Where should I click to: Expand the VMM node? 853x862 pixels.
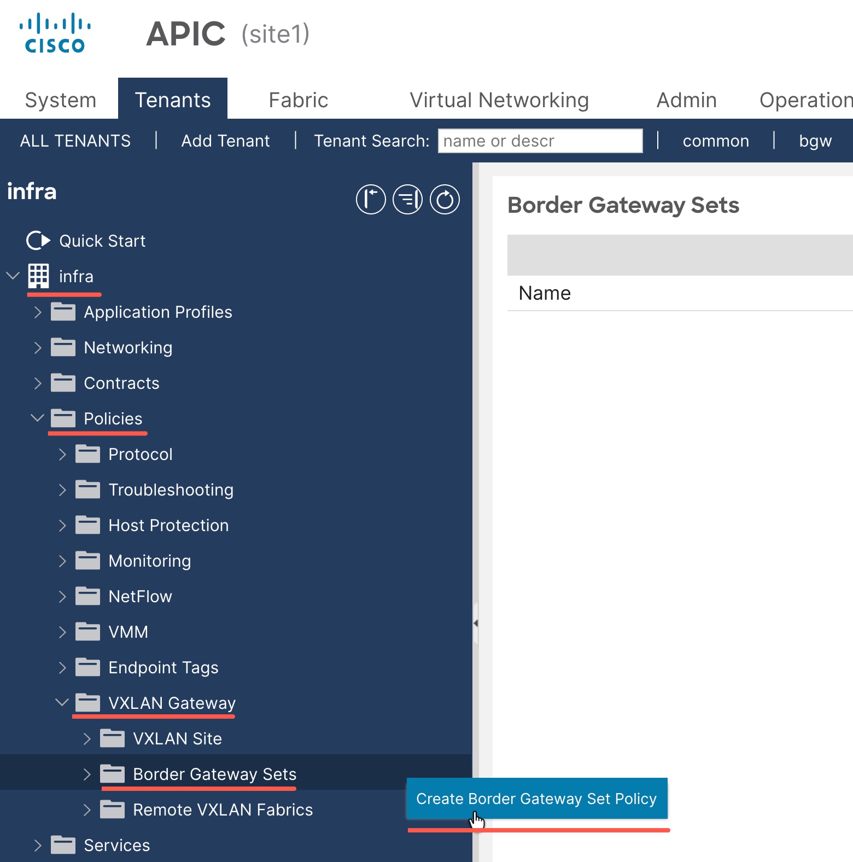pos(62,632)
